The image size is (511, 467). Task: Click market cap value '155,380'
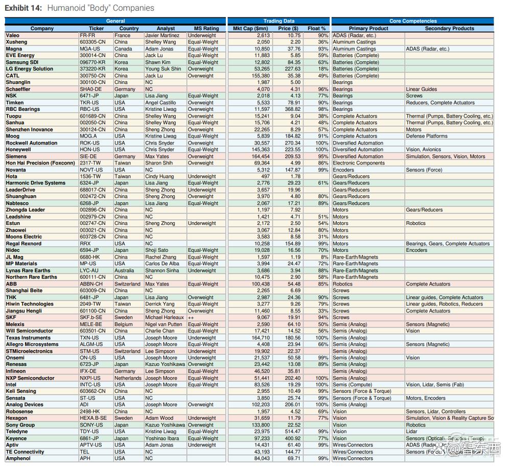(261, 76)
